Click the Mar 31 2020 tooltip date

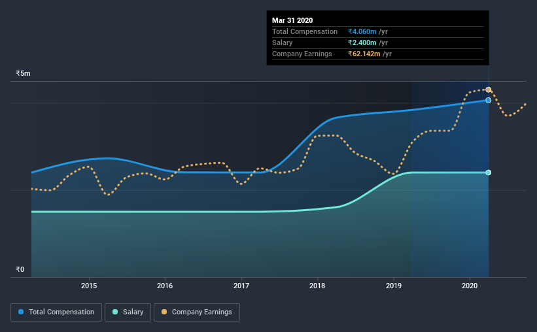pos(292,20)
